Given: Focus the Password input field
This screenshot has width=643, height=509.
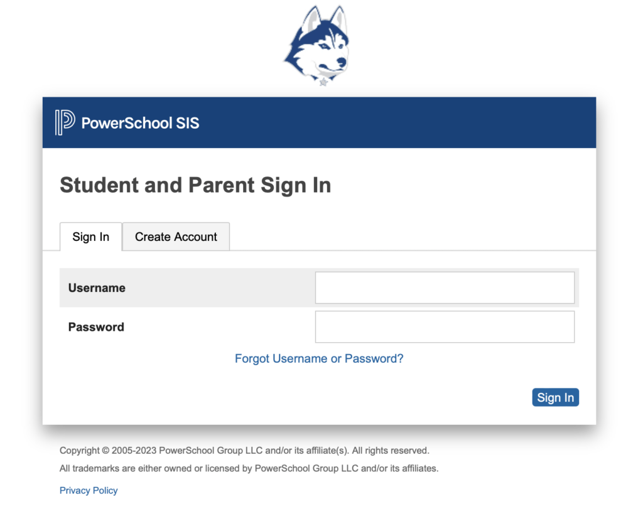Looking at the screenshot, I should click(x=445, y=326).
